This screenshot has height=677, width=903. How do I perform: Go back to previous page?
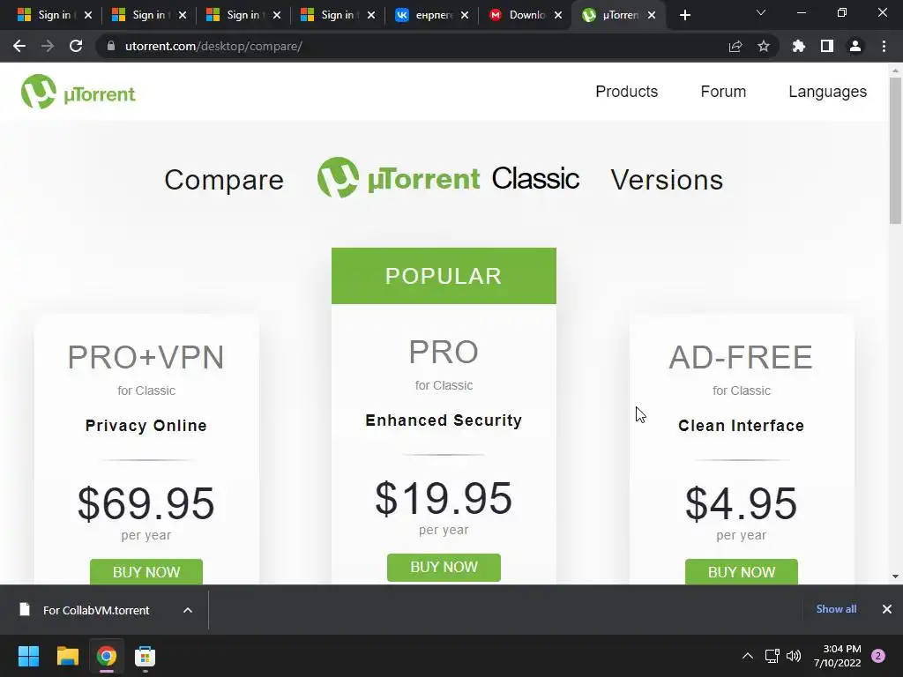tap(19, 46)
